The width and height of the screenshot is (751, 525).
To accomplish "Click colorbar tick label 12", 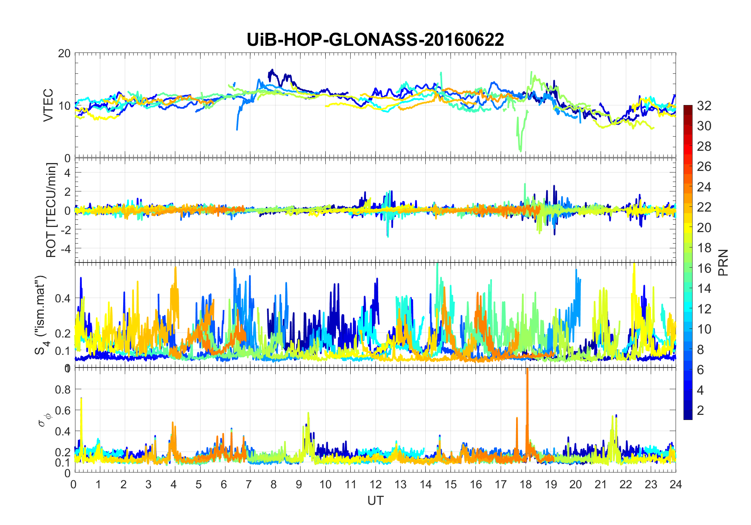I will (x=704, y=309).
